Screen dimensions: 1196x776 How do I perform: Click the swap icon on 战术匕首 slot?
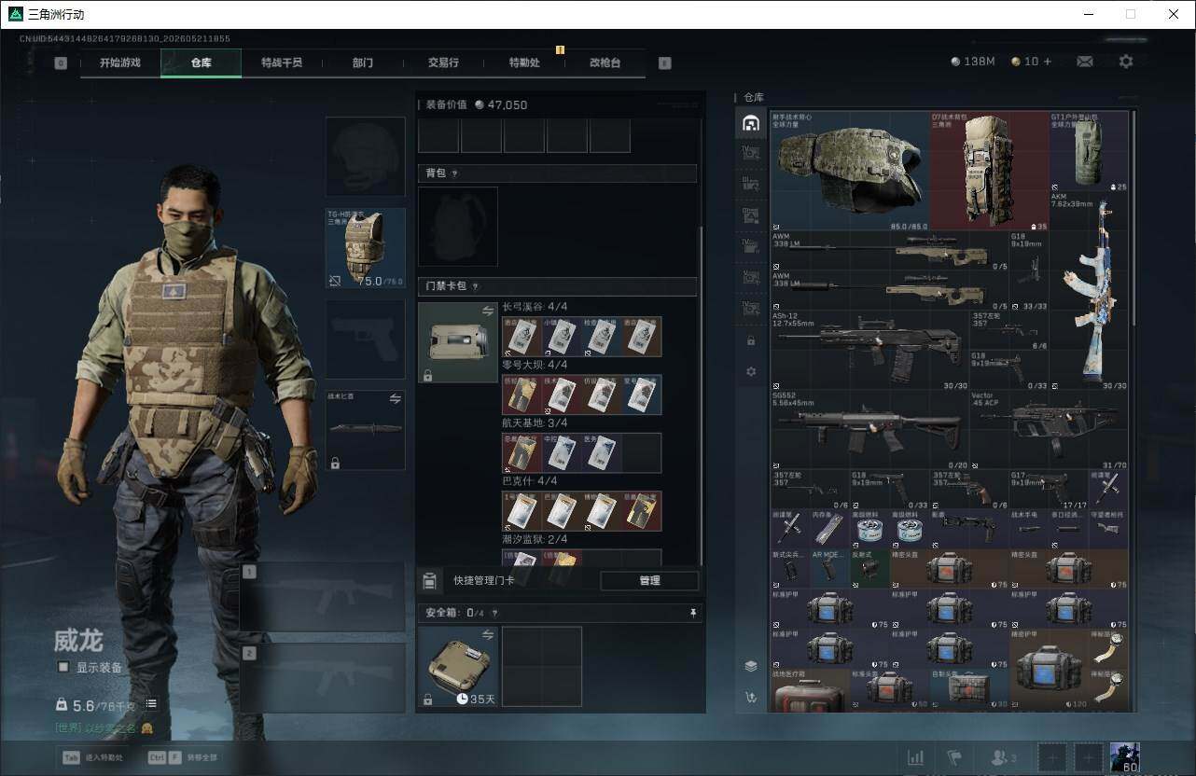pos(395,398)
